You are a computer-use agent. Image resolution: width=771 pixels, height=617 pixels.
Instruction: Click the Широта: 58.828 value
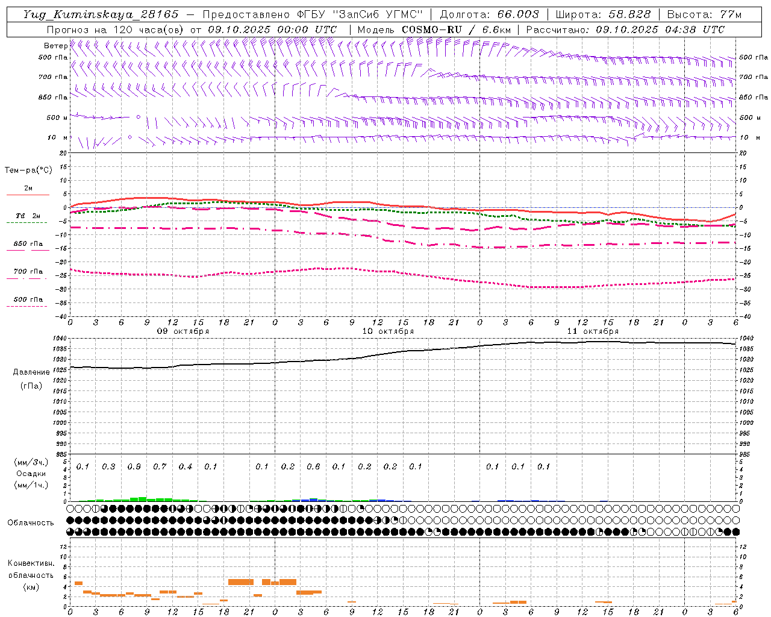603,14
